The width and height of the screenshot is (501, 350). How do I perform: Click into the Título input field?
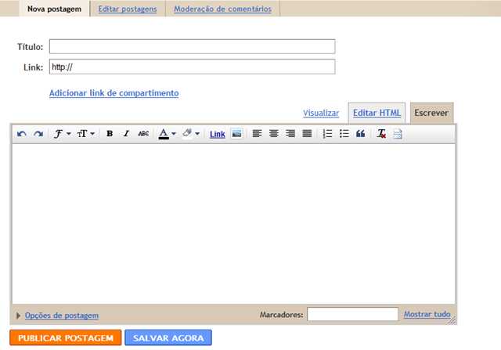pyautogui.click(x=192, y=47)
